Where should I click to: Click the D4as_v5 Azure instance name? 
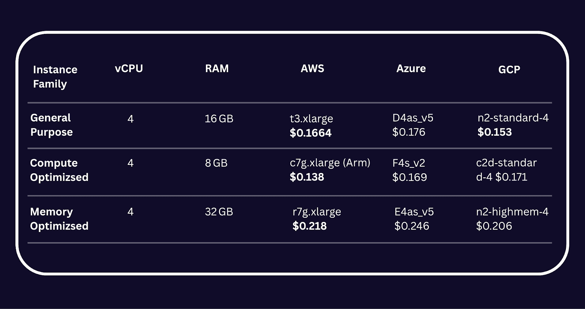413,118
